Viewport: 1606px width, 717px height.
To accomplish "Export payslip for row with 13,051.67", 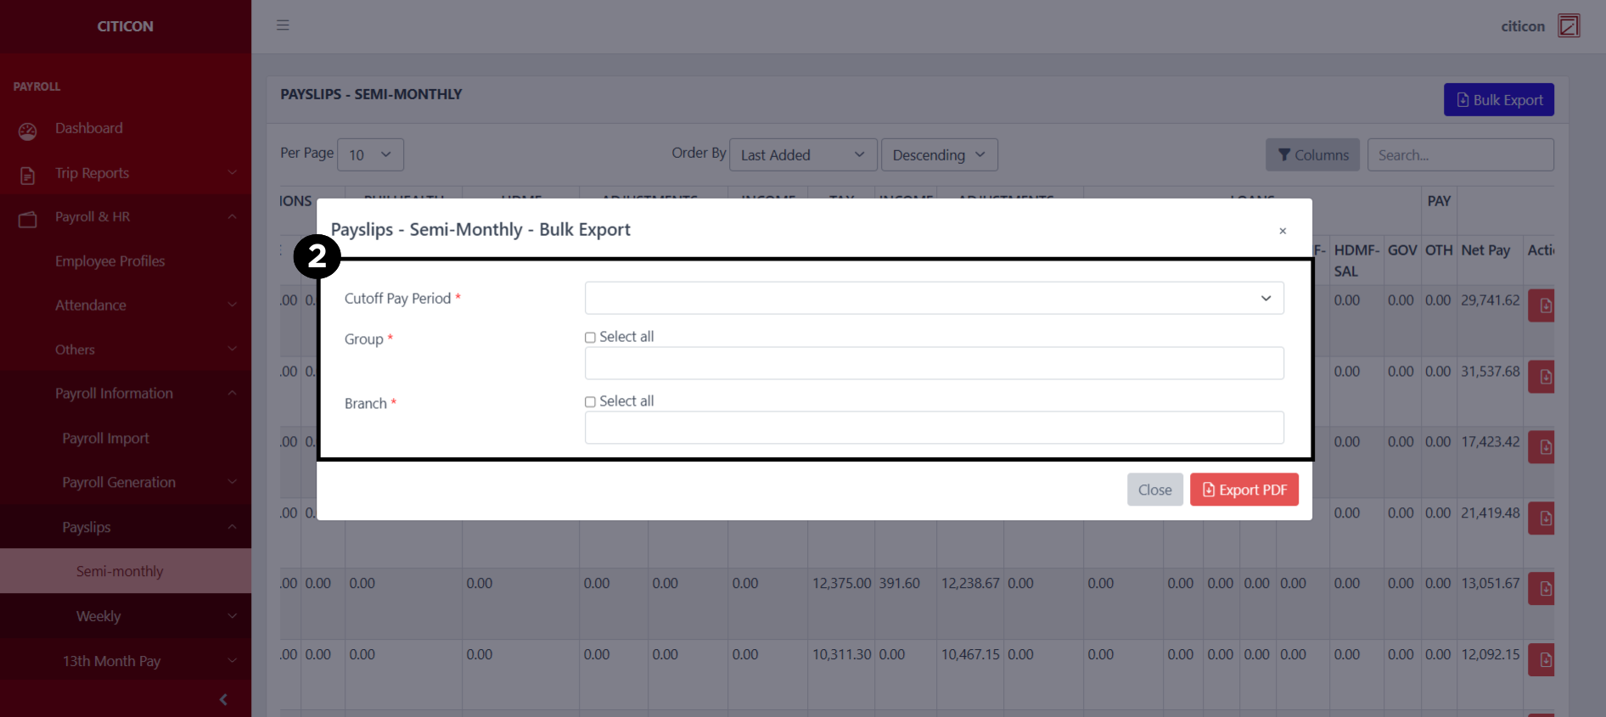I will 1541,588.
